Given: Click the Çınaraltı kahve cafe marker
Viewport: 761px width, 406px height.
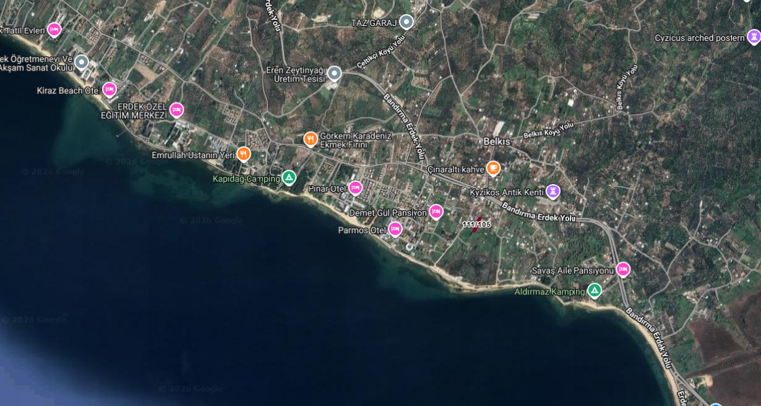Looking at the screenshot, I should (493, 167).
